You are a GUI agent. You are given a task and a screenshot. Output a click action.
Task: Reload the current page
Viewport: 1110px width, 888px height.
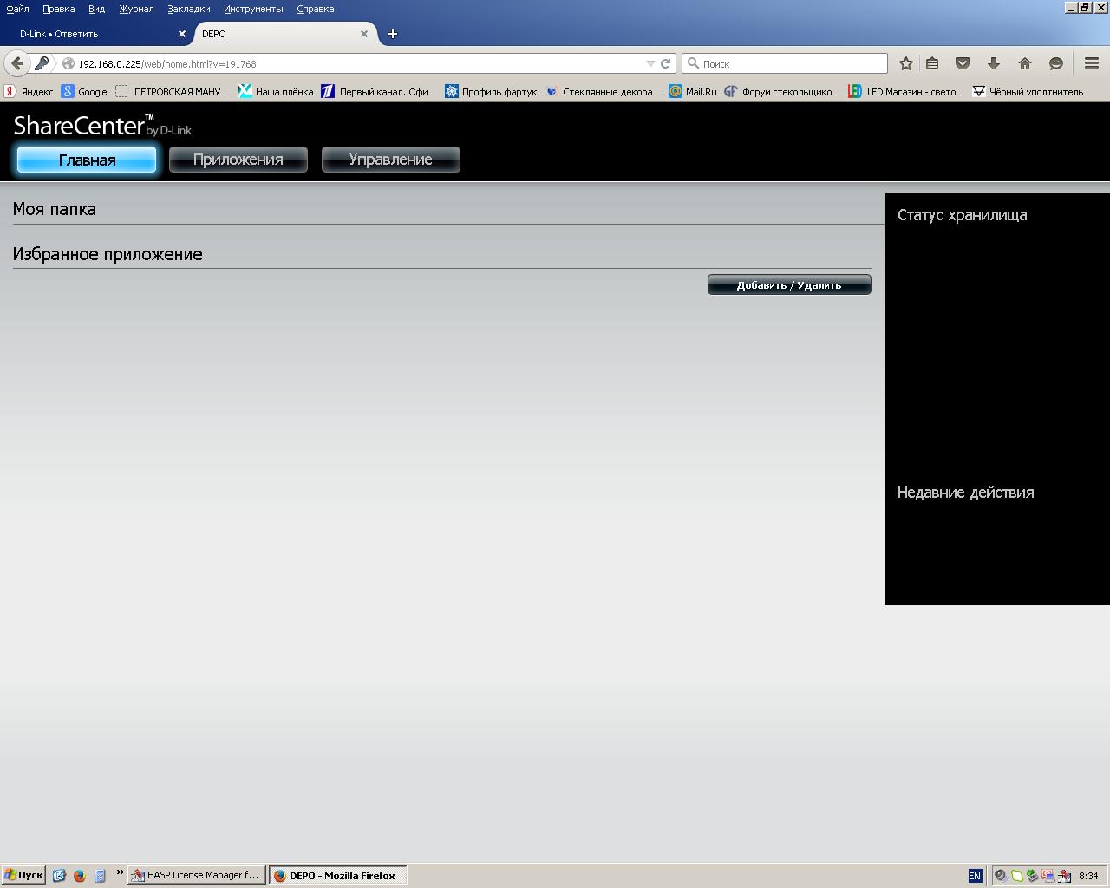(665, 63)
